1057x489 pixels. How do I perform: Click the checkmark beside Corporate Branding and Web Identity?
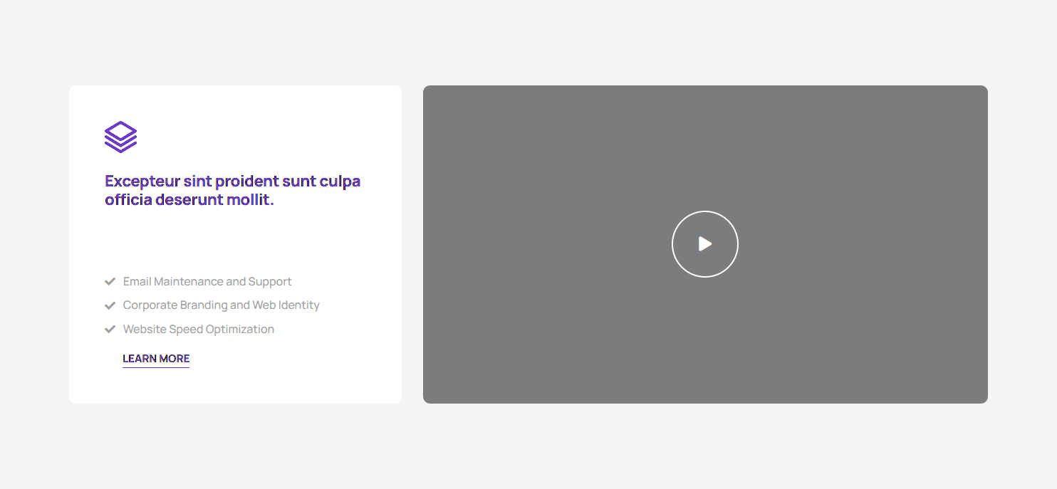[x=110, y=305]
